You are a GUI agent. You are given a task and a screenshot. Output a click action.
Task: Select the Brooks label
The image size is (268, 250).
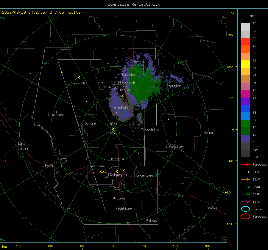click(x=212, y=208)
